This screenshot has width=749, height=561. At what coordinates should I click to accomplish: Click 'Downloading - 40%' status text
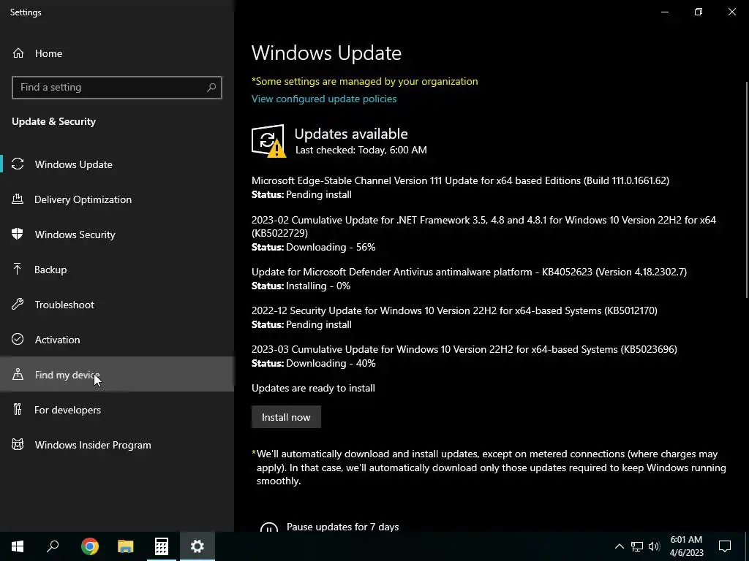(331, 363)
